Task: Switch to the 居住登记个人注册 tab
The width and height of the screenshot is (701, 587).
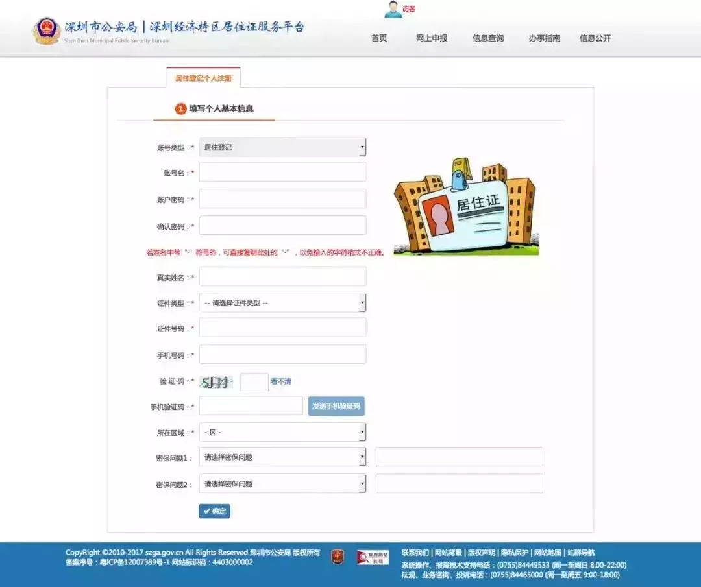Action: coord(203,77)
